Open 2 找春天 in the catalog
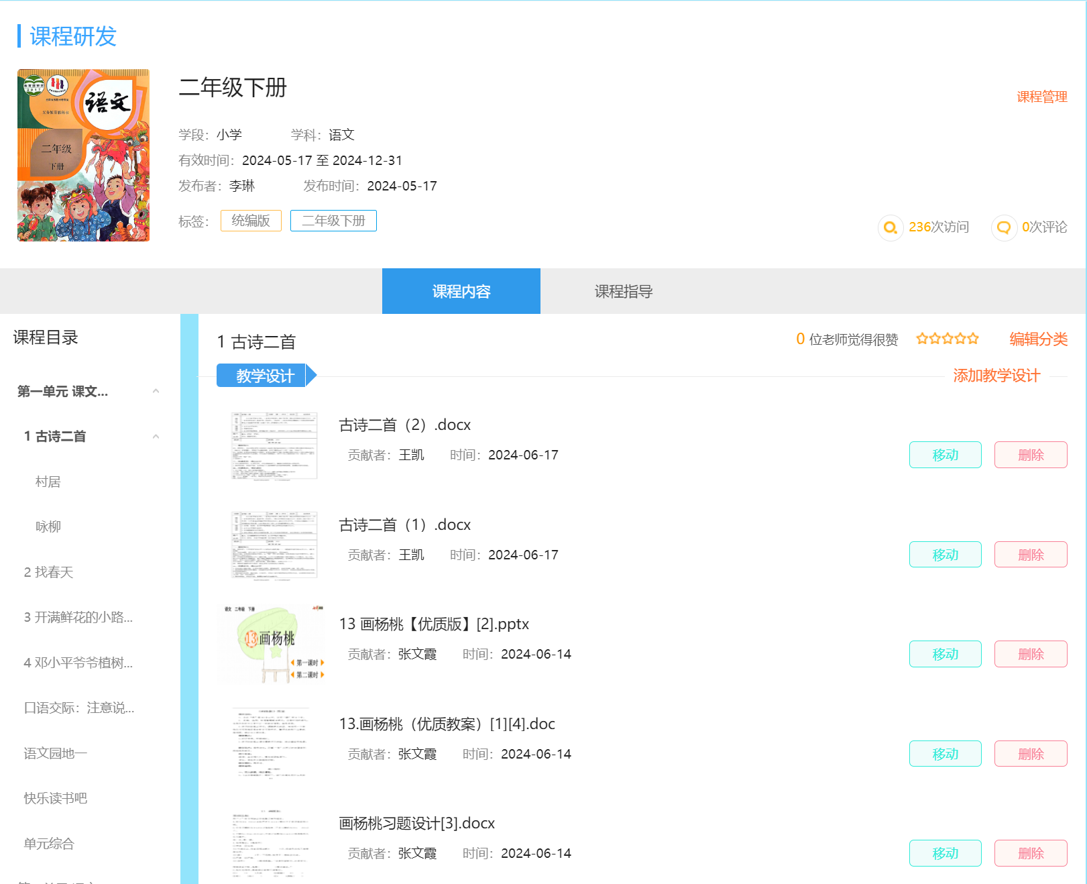The height and width of the screenshot is (884, 1087). pyautogui.click(x=48, y=572)
